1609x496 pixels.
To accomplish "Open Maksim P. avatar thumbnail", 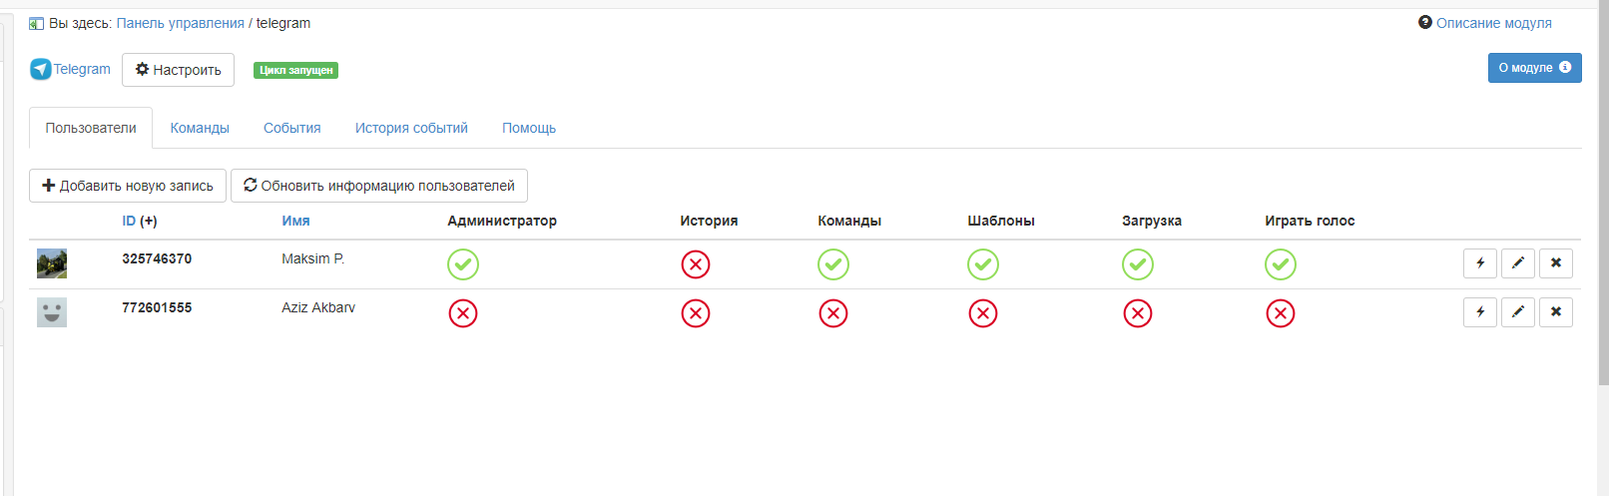I will point(52,263).
